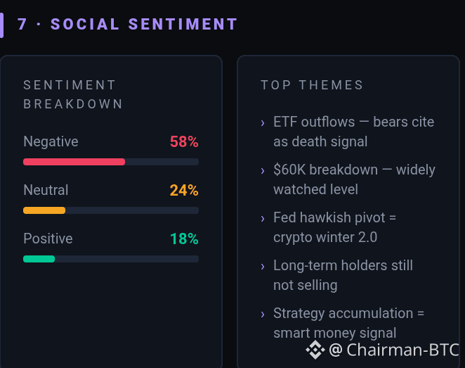Click the red Negative sentiment progress bar
The height and width of the screenshot is (368, 465).
point(74,162)
